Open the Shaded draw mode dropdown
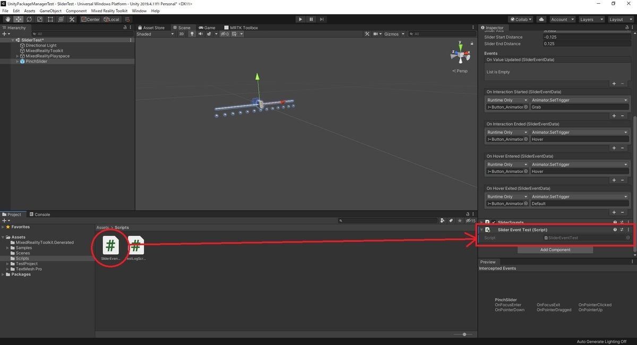637x345 pixels. (155, 34)
